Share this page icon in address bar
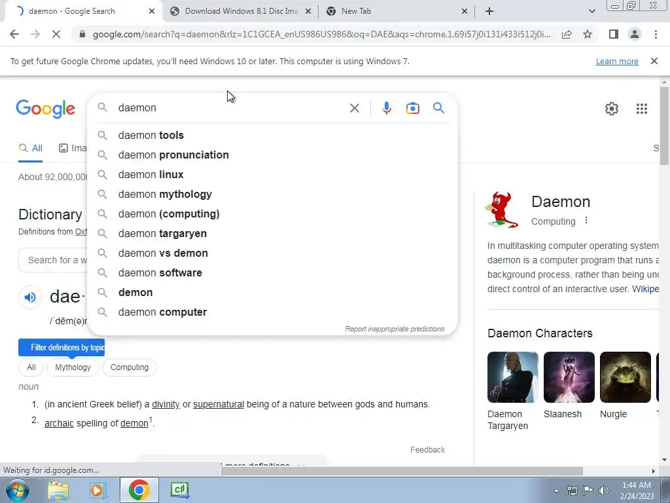Screen dimensions: 670x503 [x=567, y=34]
